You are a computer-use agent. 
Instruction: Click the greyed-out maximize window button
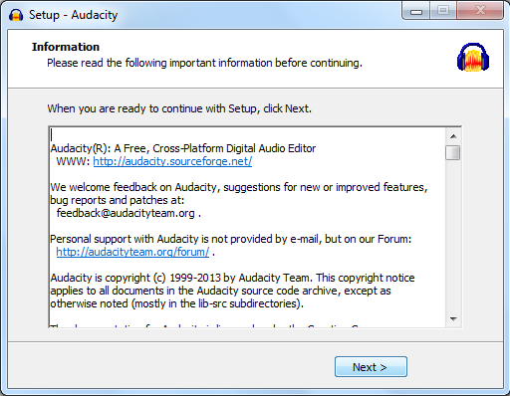coord(443,11)
